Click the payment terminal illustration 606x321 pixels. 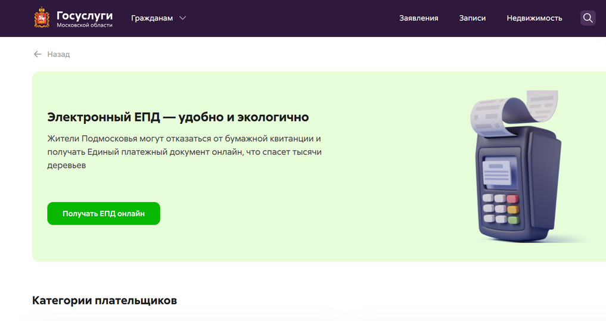(x=516, y=166)
